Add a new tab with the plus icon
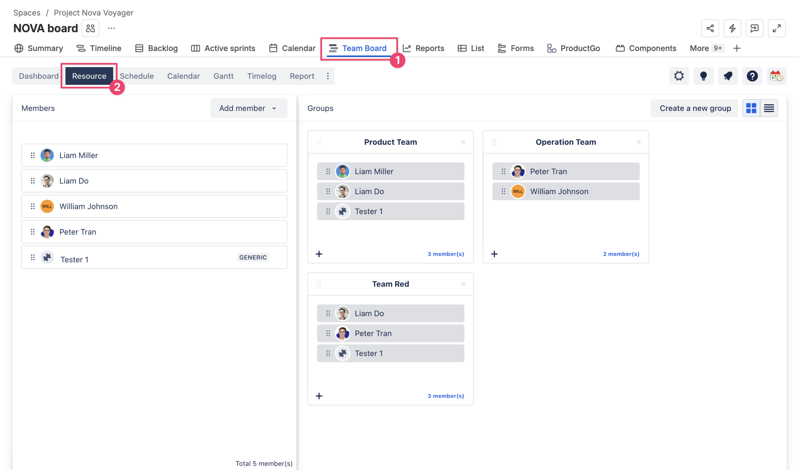The height and width of the screenshot is (470, 799). pos(737,48)
